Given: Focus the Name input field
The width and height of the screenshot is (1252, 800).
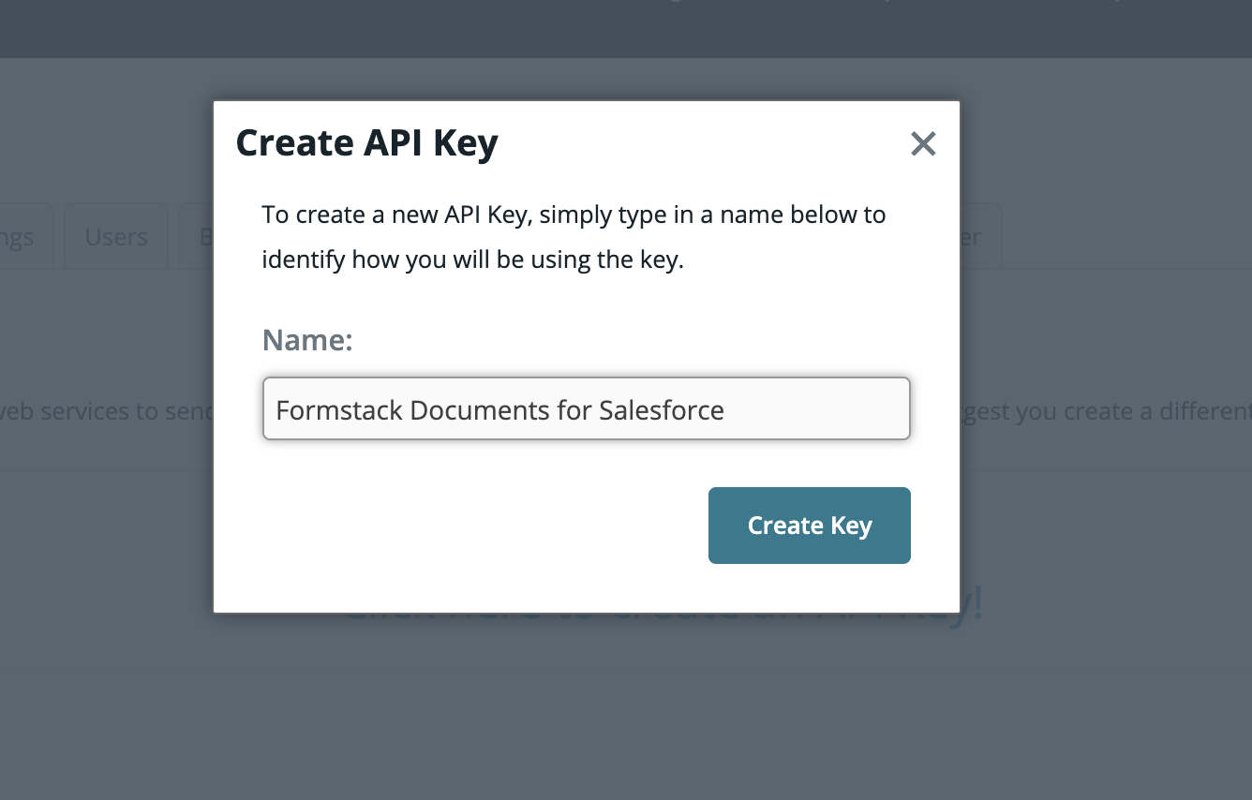Looking at the screenshot, I should (586, 409).
